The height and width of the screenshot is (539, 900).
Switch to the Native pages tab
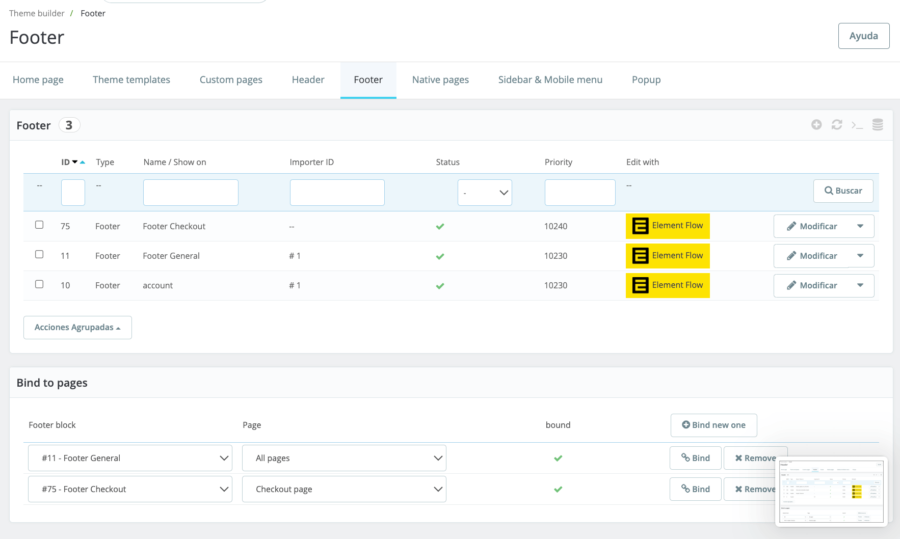point(440,80)
